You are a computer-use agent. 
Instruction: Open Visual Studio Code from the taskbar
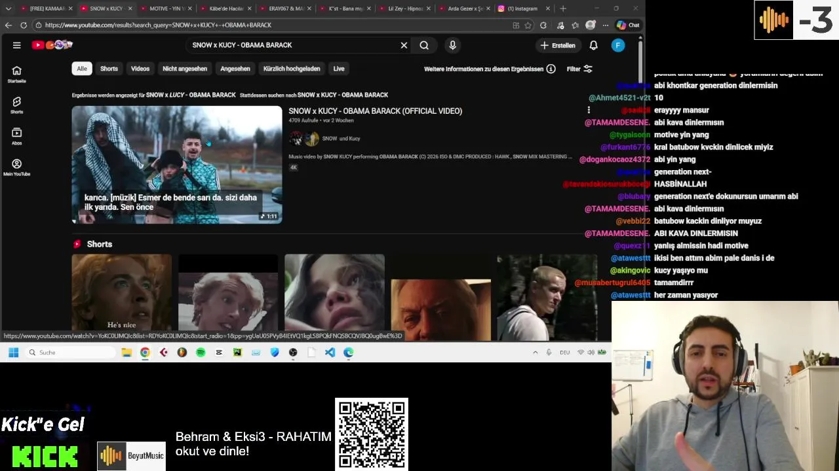pyautogui.click(x=330, y=353)
